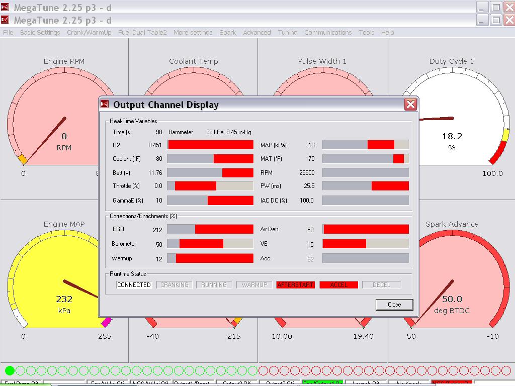Open the Basic Settings menu
Image resolution: width=515 pixels, height=386 pixels.
tap(40, 33)
